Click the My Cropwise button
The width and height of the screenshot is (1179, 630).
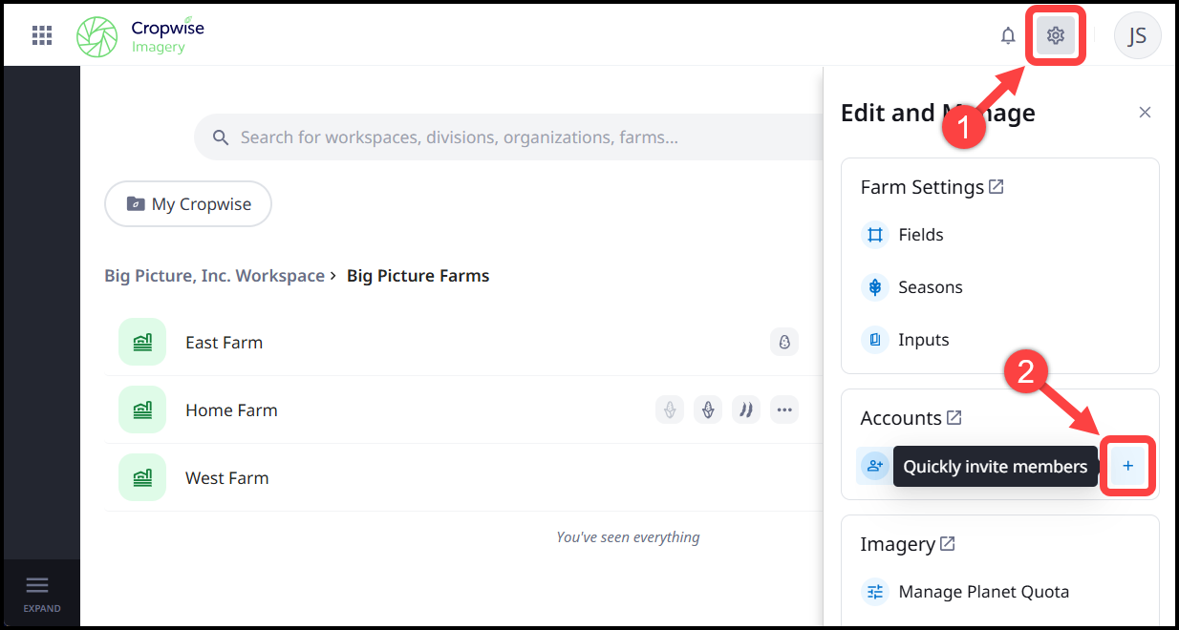[x=188, y=204]
